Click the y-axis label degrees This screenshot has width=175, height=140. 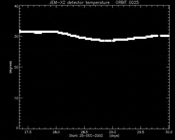click(x=10, y=67)
